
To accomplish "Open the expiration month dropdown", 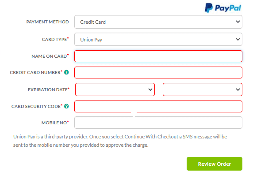I will click(115, 89).
